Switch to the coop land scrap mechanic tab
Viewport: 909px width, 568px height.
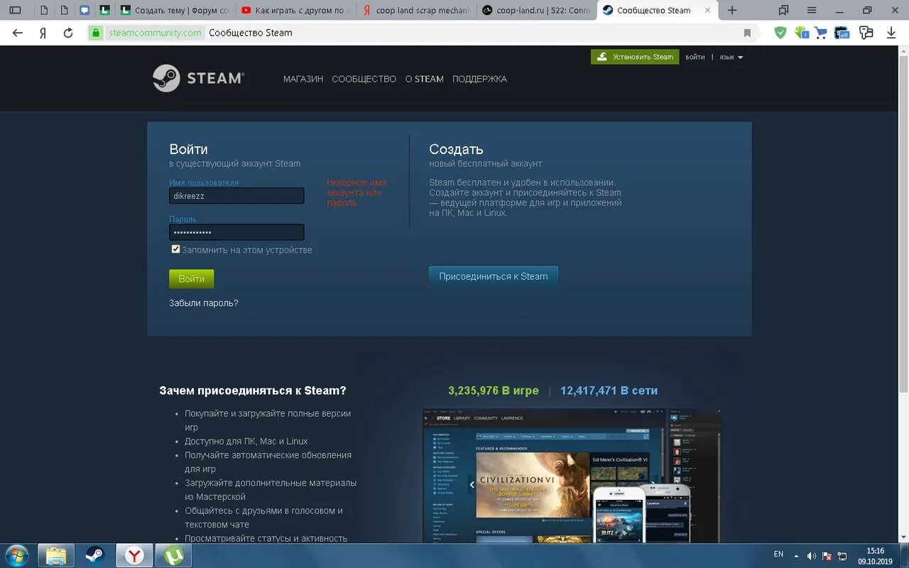click(415, 10)
